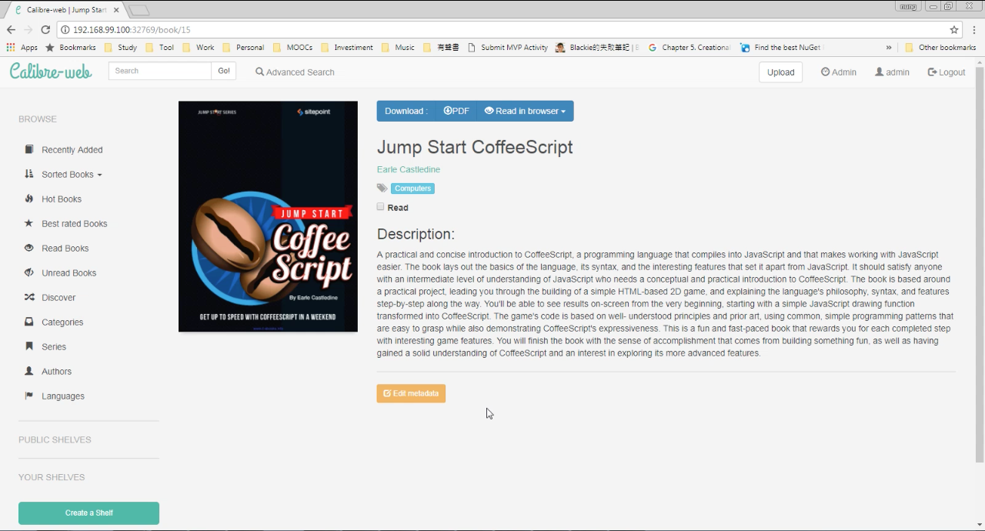Click site information icon in address bar

pos(65,30)
